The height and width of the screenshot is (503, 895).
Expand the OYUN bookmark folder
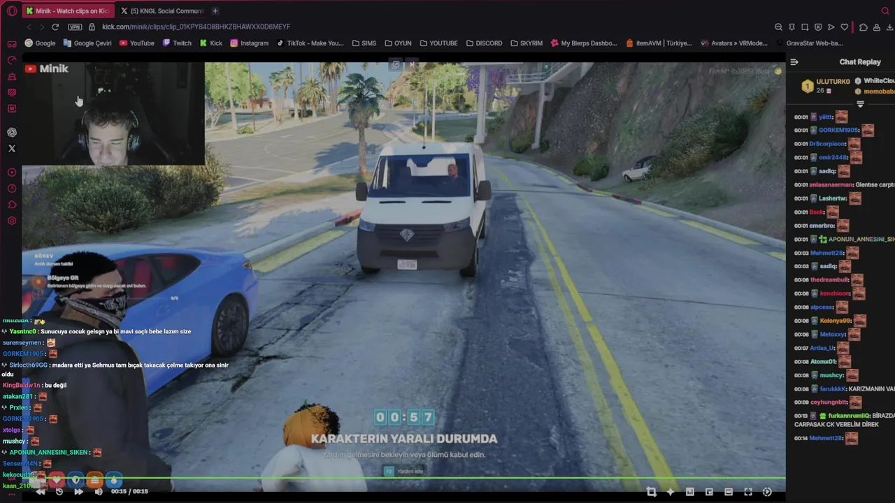[x=398, y=43]
